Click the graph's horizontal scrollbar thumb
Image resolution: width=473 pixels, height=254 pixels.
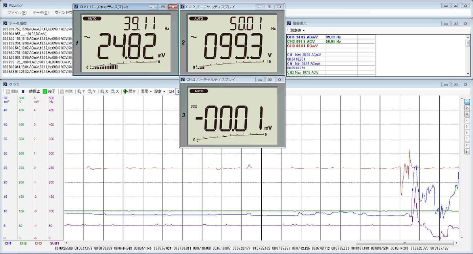(x=404, y=243)
